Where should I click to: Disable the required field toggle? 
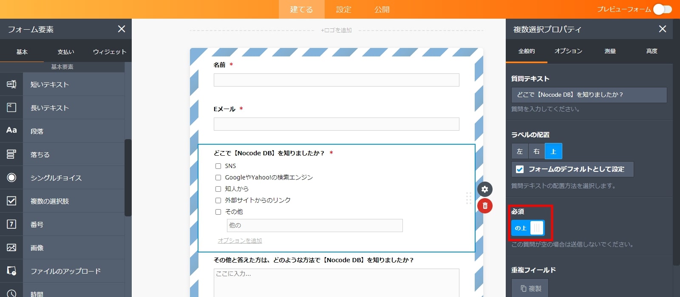point(528,228)
